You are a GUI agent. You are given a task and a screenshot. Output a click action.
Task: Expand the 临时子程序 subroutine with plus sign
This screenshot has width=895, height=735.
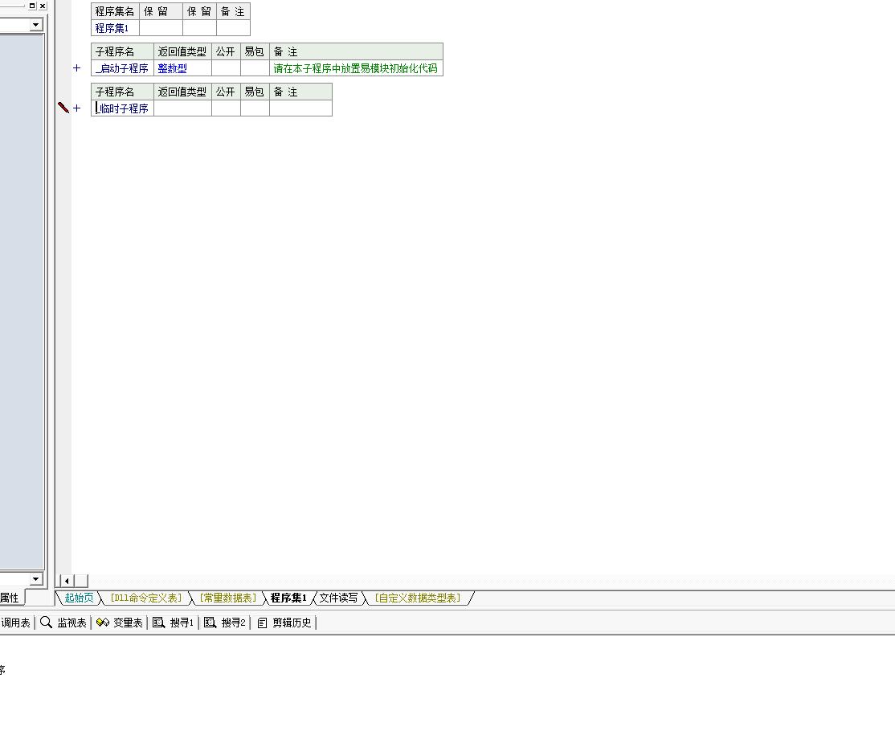pyautogui.click(x=77, y=108)
